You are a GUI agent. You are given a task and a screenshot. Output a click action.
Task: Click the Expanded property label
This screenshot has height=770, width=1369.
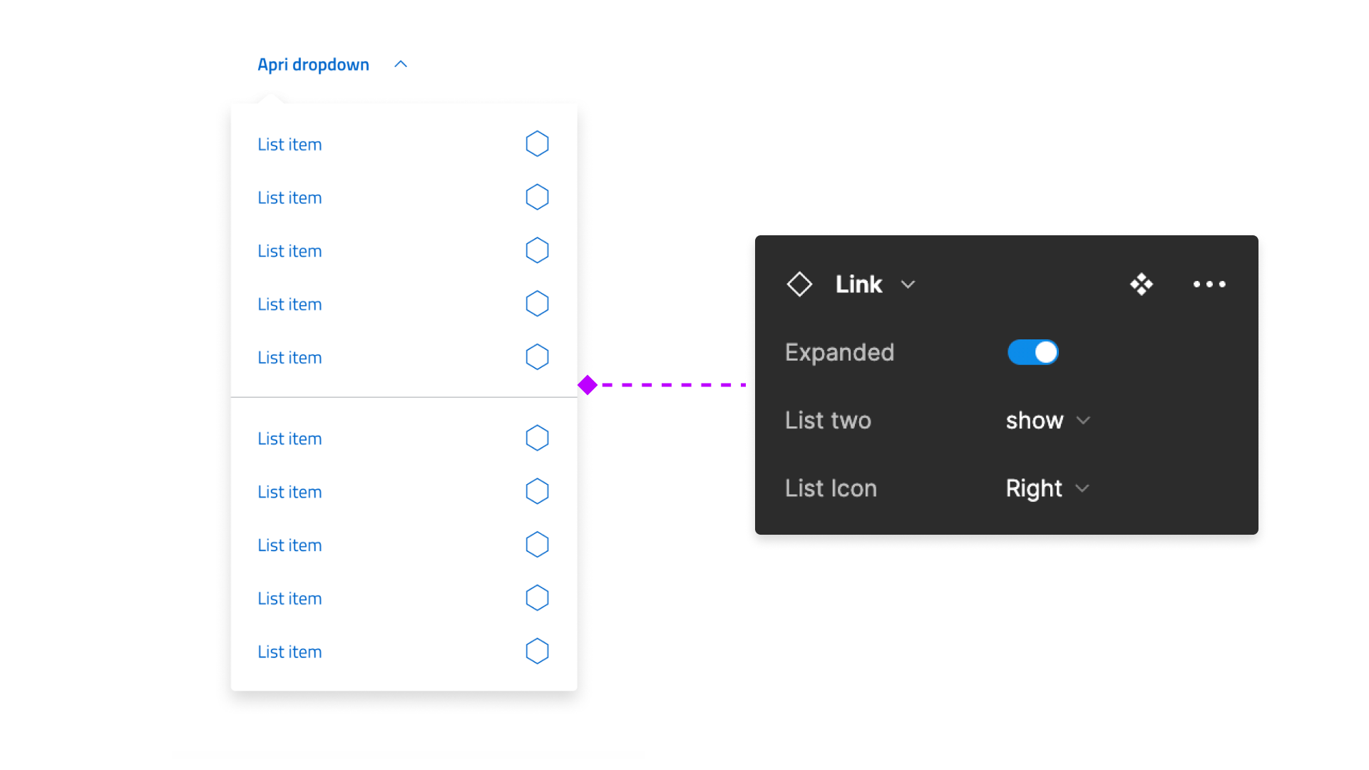(839, 352)
